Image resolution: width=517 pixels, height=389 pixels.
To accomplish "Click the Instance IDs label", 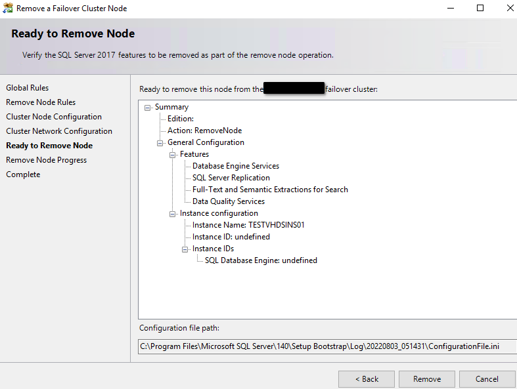I will [x=213, y=249].
